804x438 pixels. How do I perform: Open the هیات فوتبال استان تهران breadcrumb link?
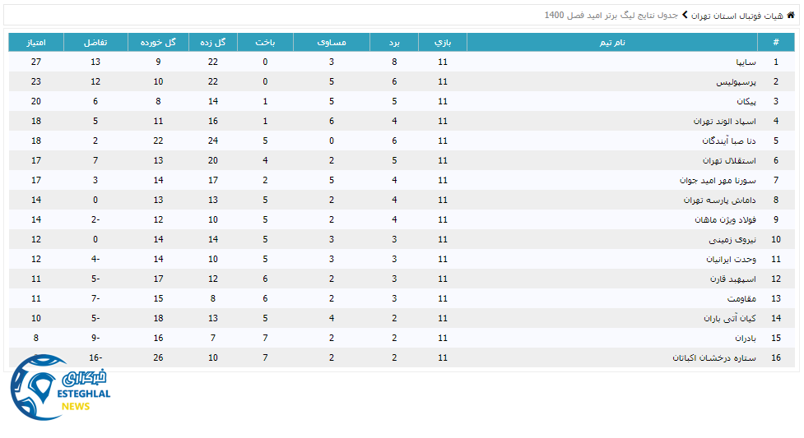(x=737, y=15)
